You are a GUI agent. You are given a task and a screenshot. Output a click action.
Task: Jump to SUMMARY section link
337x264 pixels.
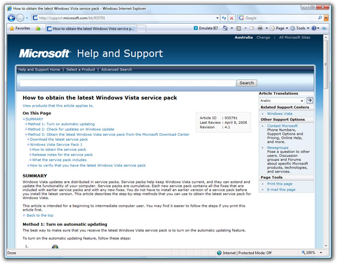click(x=33, y=119)
